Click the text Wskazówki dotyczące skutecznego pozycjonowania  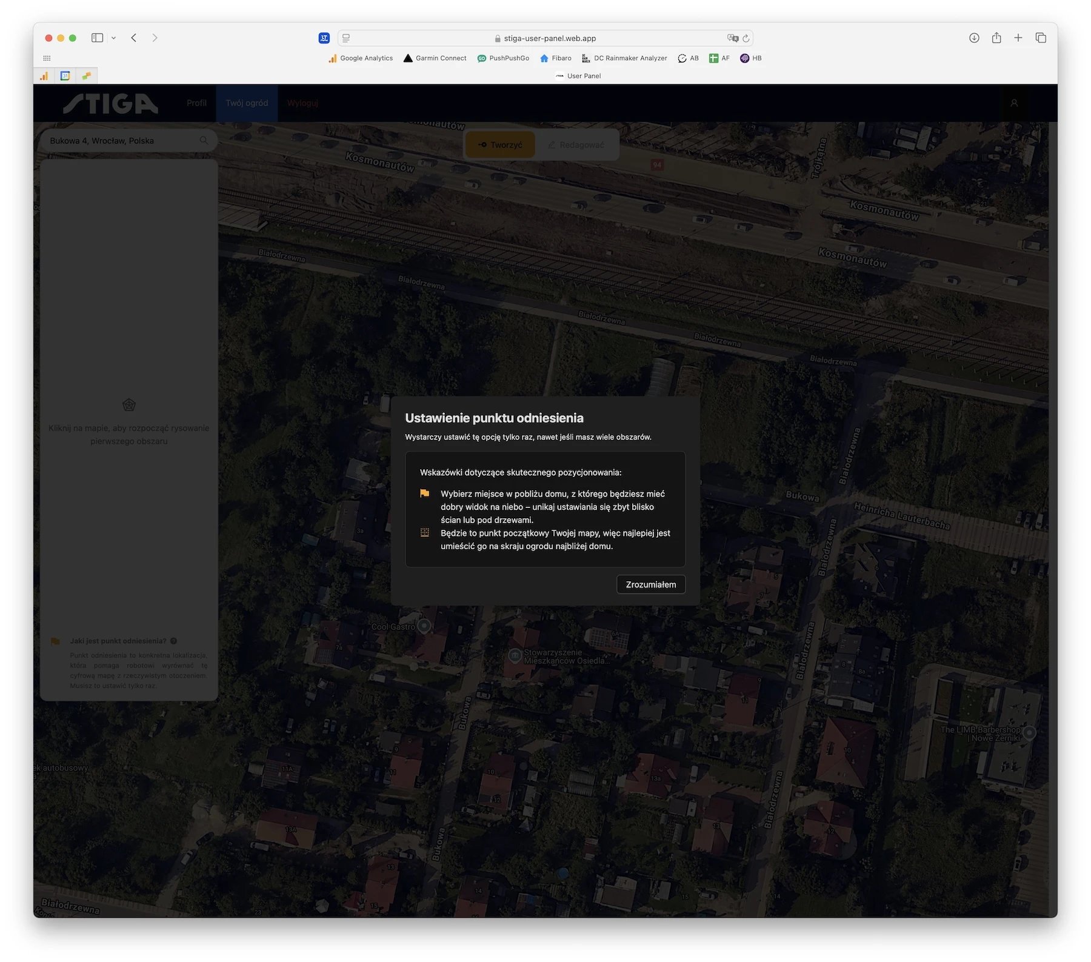point(521,472)
